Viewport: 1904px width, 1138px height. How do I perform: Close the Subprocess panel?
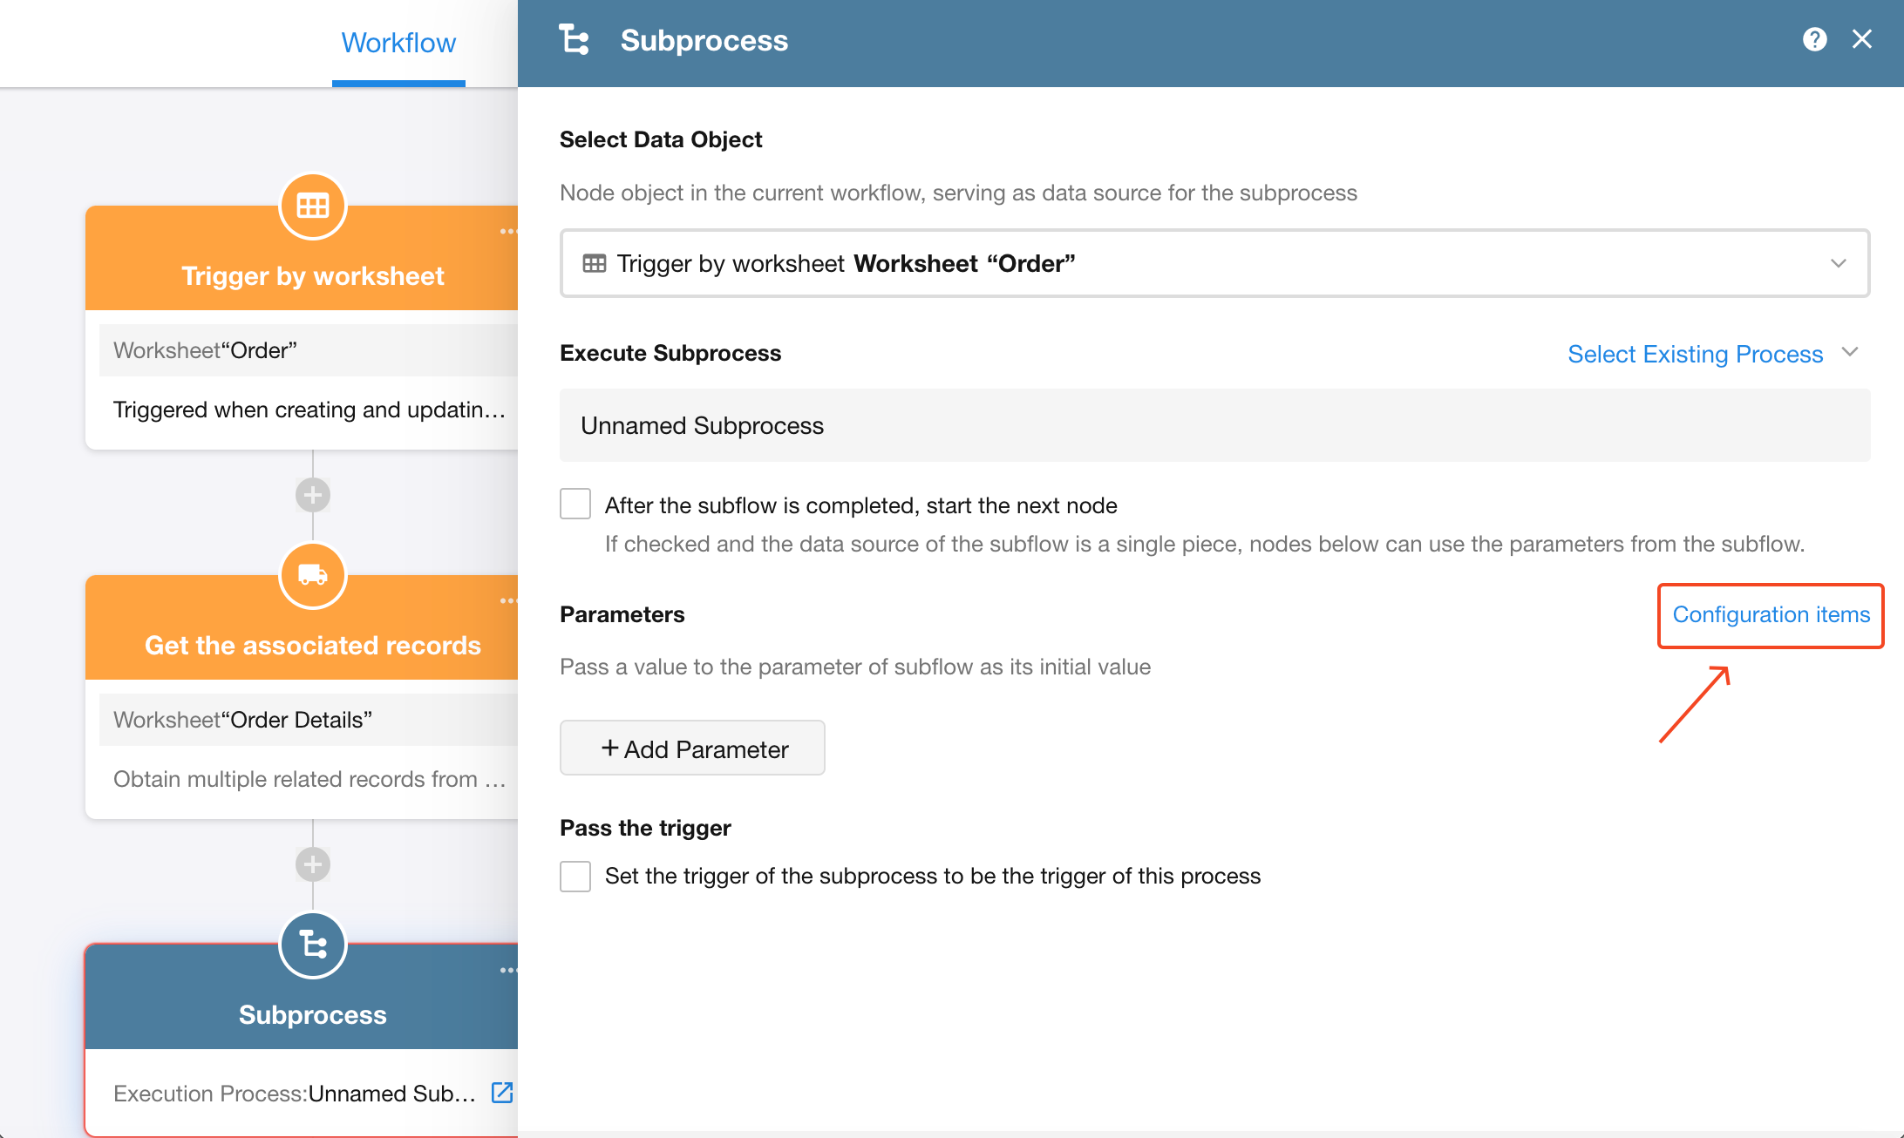[x=1861, y=40]
